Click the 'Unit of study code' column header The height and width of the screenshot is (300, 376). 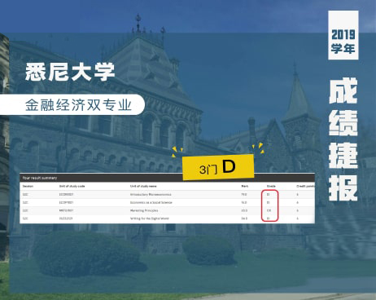72,187
